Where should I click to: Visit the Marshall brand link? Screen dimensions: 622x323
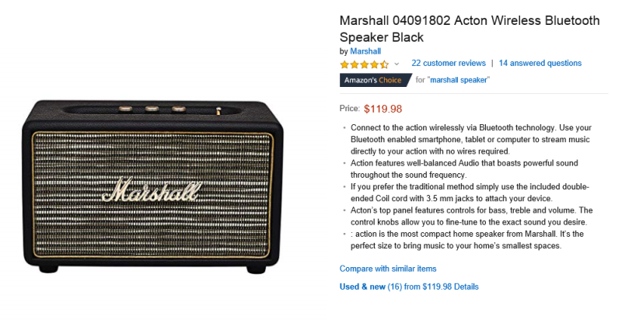click(365, 51)
